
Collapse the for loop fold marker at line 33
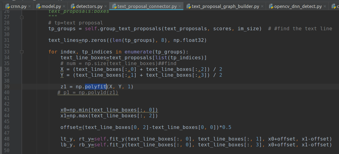point(22,52)
